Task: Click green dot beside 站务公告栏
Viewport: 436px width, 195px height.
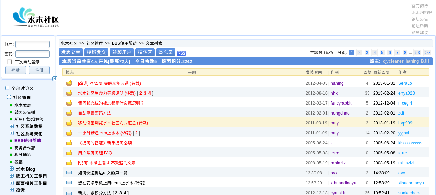Action: click(11, 112)
